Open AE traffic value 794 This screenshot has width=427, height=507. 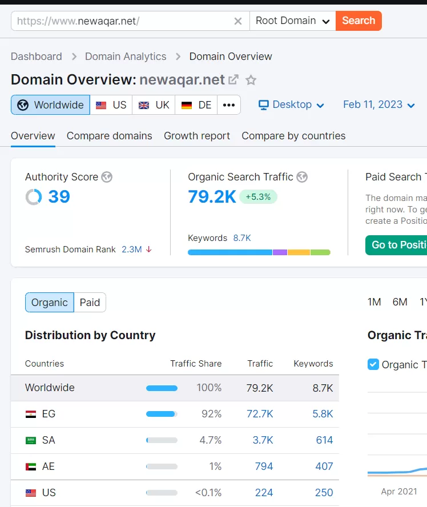264,466
